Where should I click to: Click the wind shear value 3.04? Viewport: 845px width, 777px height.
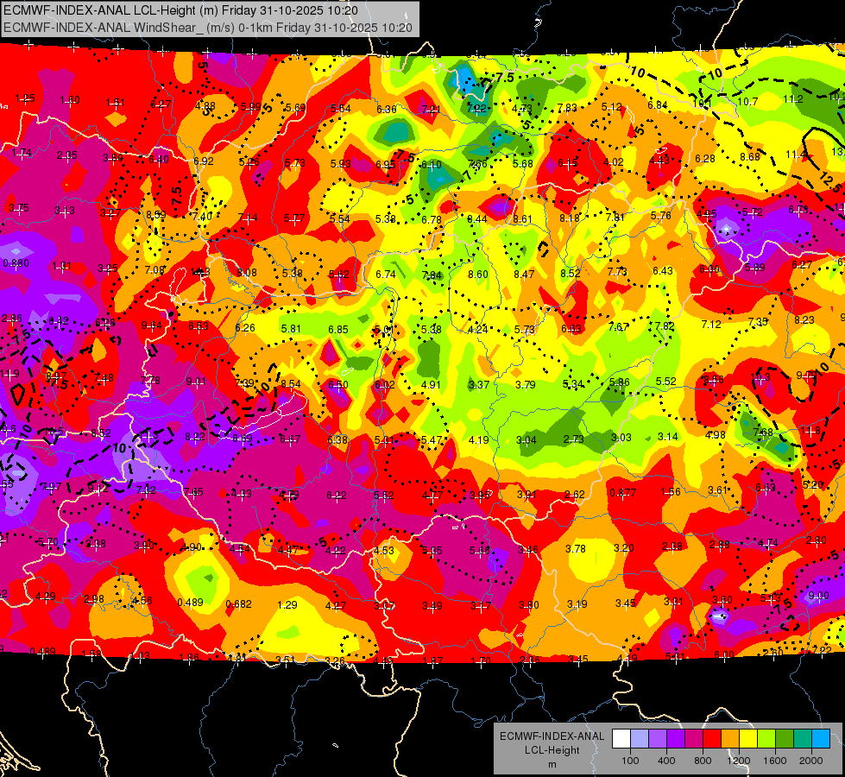(x=527, y=440)
